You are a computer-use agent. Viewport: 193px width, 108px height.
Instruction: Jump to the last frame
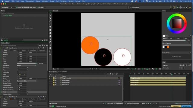tap(99, 69)
